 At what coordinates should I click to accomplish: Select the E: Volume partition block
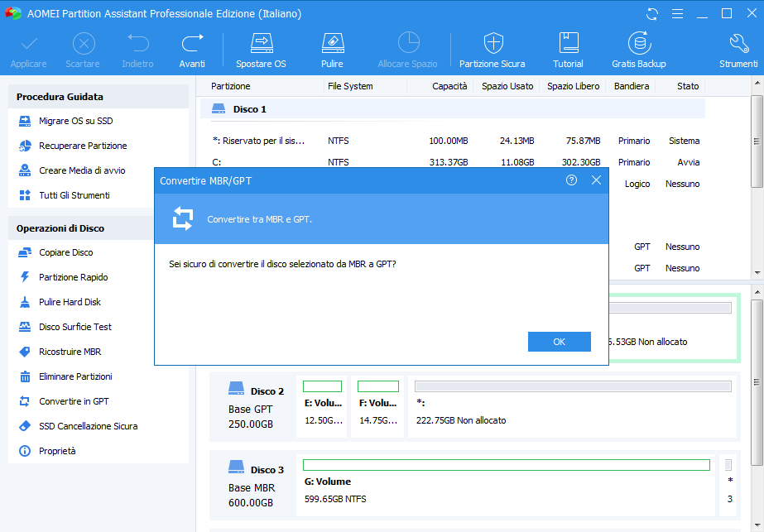322,404
